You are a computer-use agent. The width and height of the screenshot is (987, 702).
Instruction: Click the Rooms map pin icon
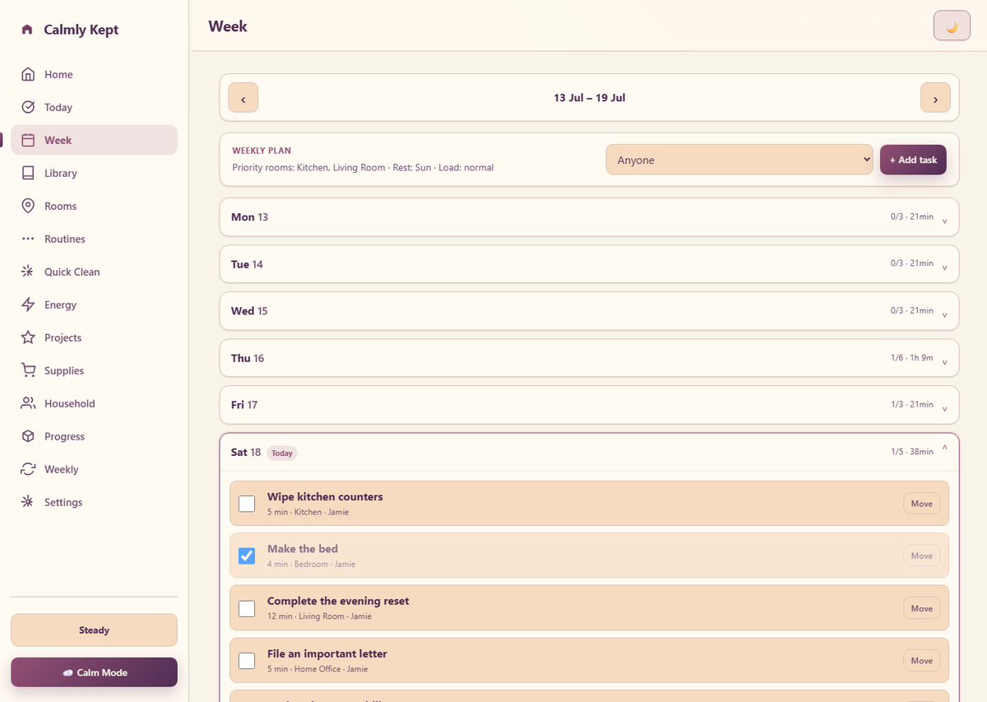click(x=28, y=206)
